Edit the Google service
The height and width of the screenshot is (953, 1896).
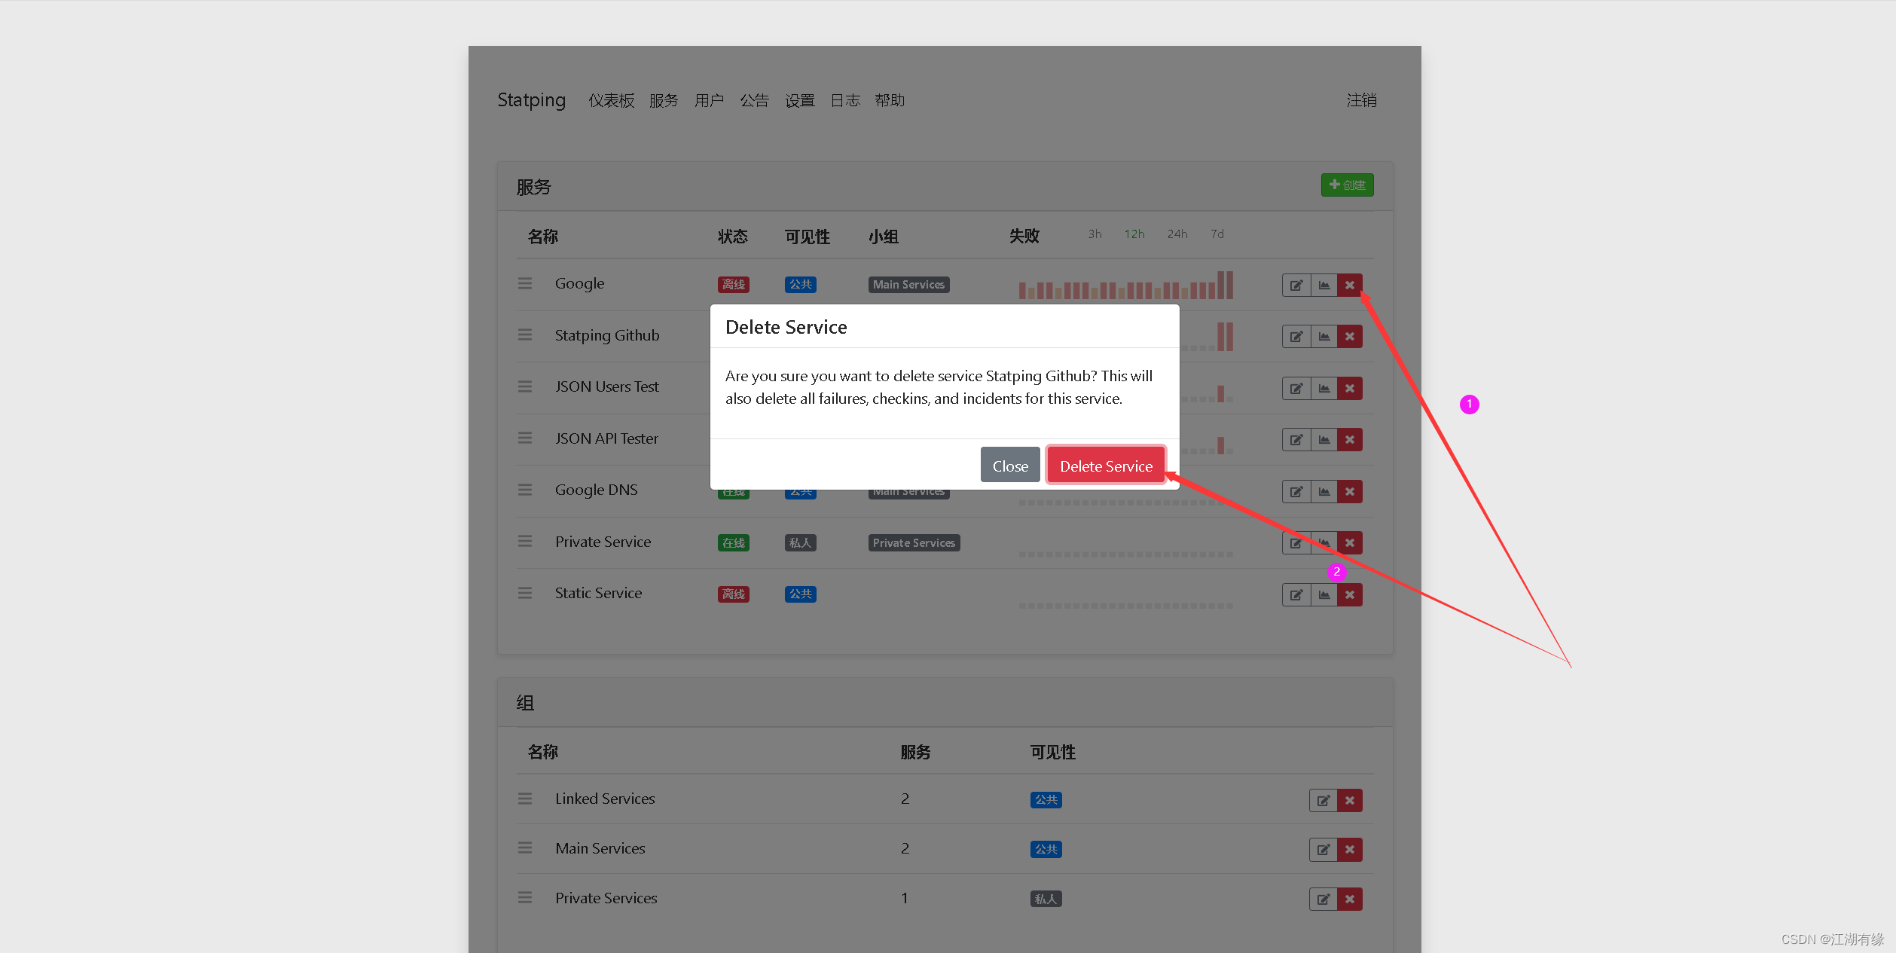pos(1296,286)
